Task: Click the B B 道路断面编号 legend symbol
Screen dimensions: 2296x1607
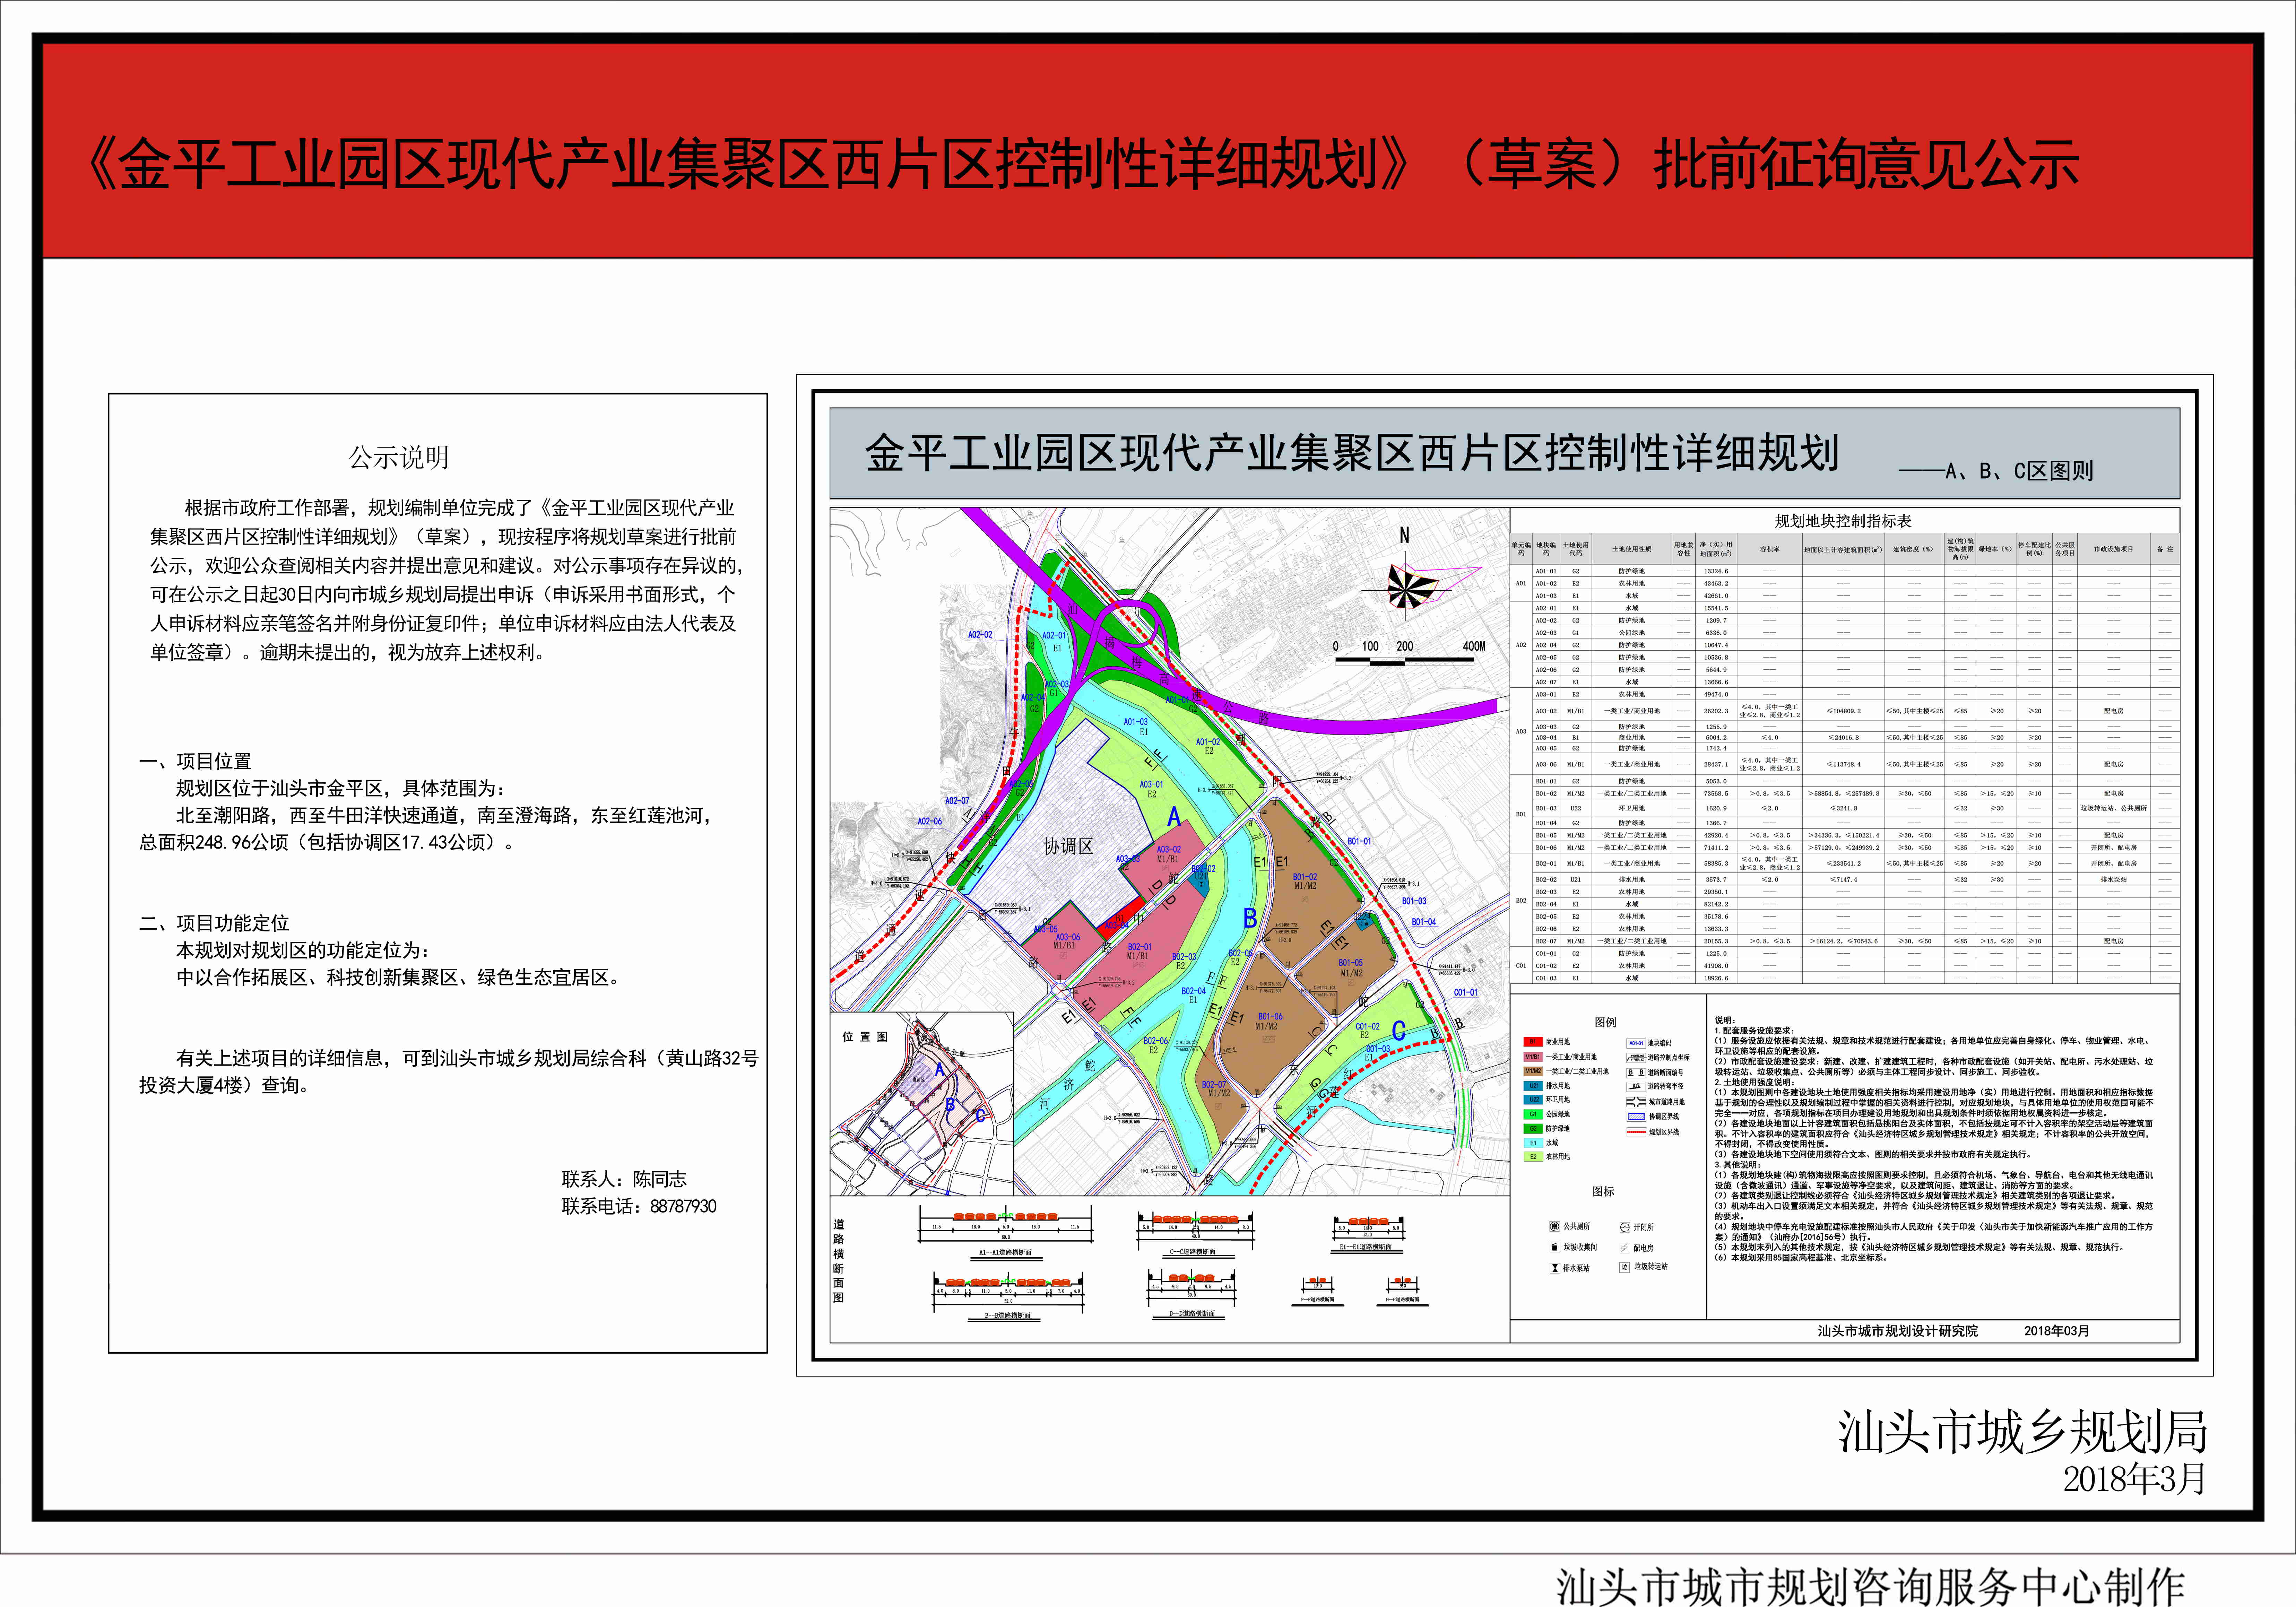Action: tap(1636, 1072)
